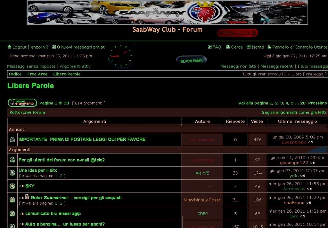This screenshot has height=228, width=328.
Task: Open comunicato blu diesel agip topic
Action: tap(53, 213)
